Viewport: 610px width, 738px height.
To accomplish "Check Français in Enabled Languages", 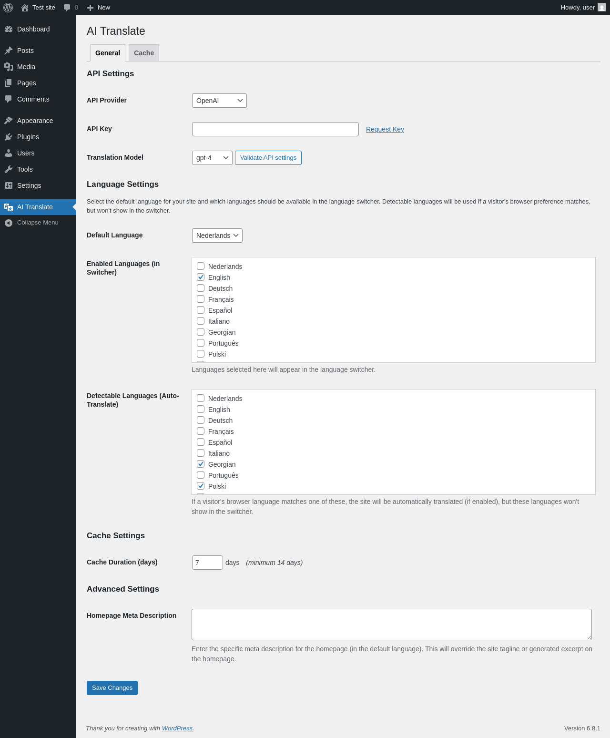I will [x=201, y=299].
